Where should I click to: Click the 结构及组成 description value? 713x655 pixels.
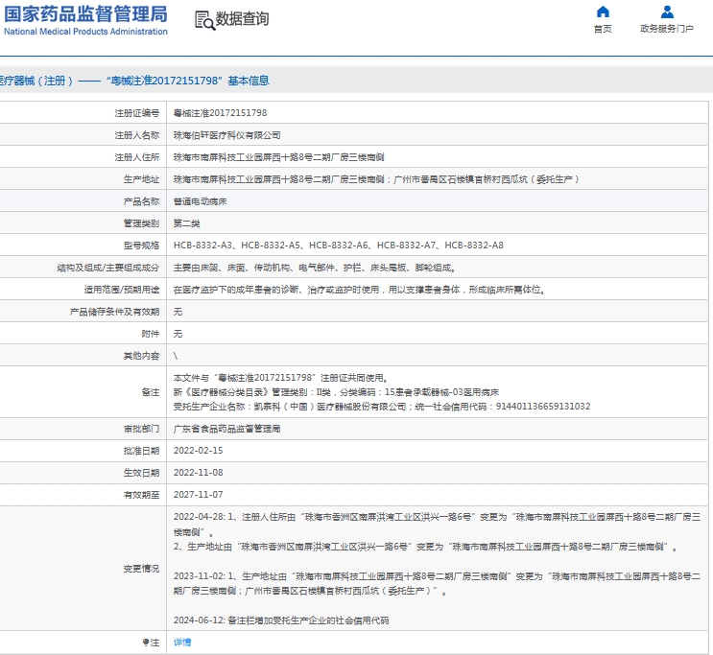pos(314,268)
